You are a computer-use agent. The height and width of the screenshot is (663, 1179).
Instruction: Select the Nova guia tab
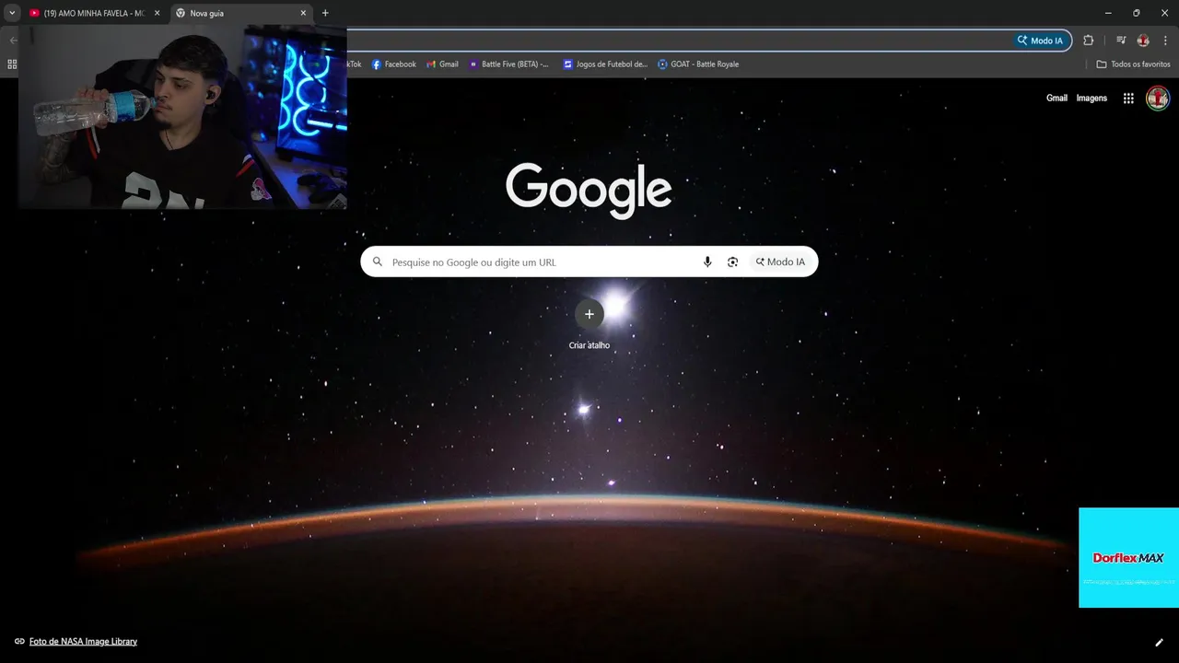click(x=241, y=13)
